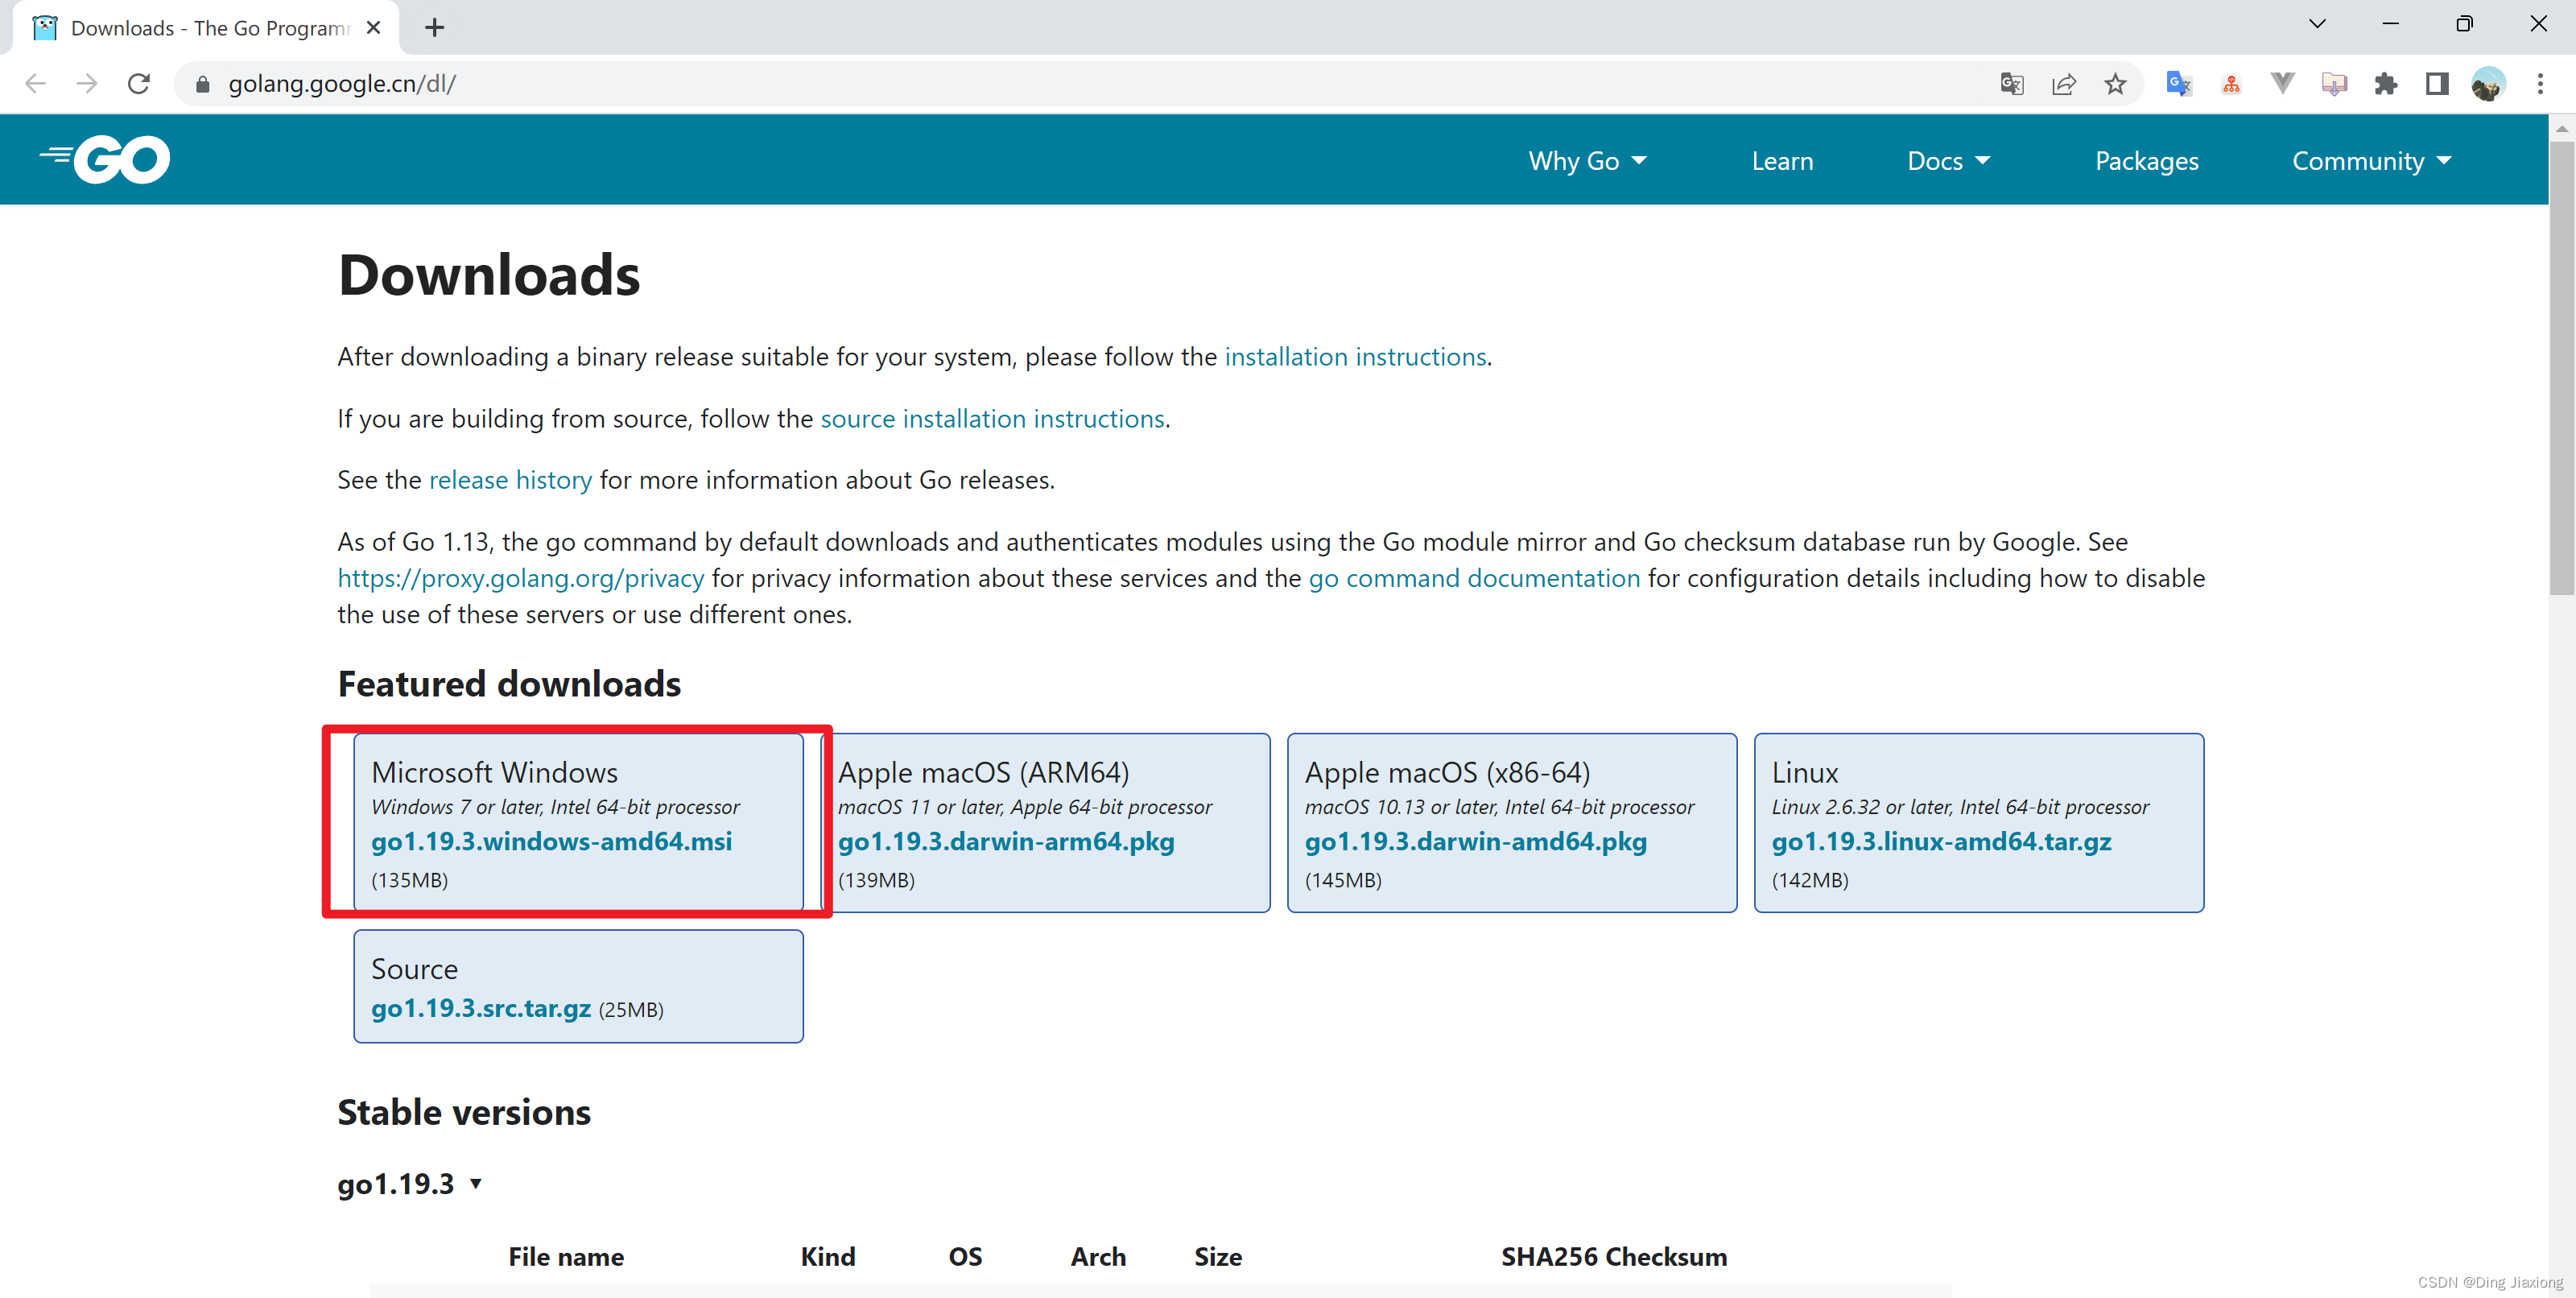
Task: Open the installation instructions link
Action: [1355, 357]
